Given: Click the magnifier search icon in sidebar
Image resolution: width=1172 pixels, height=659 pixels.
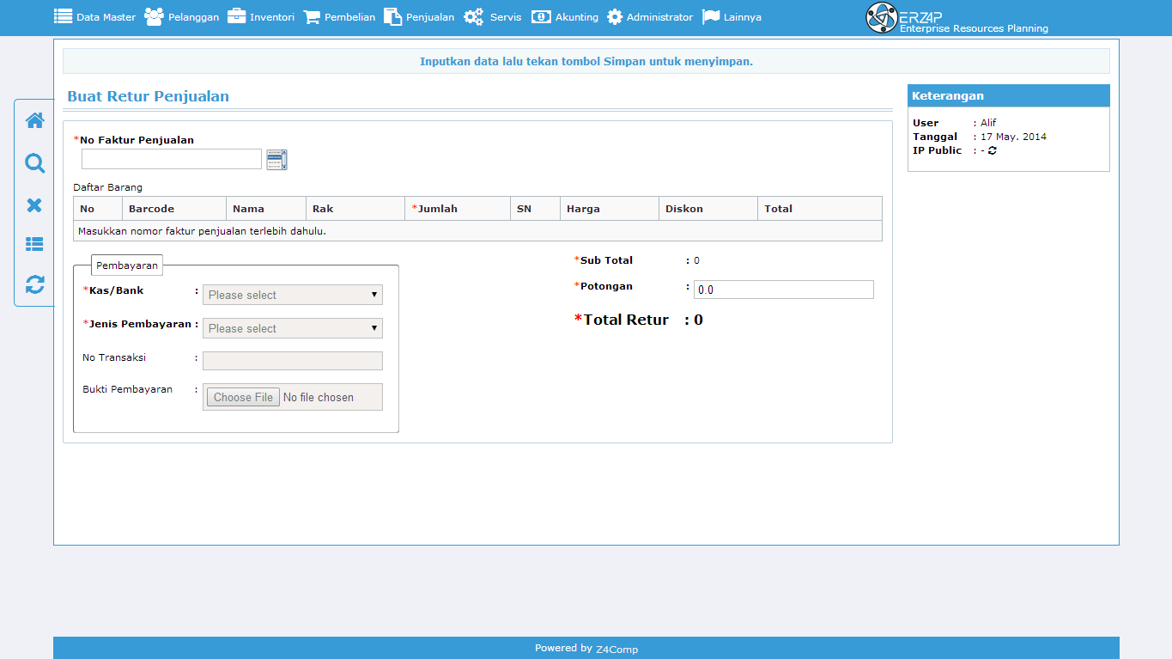Looking at the screenshot, I should 35,163.
